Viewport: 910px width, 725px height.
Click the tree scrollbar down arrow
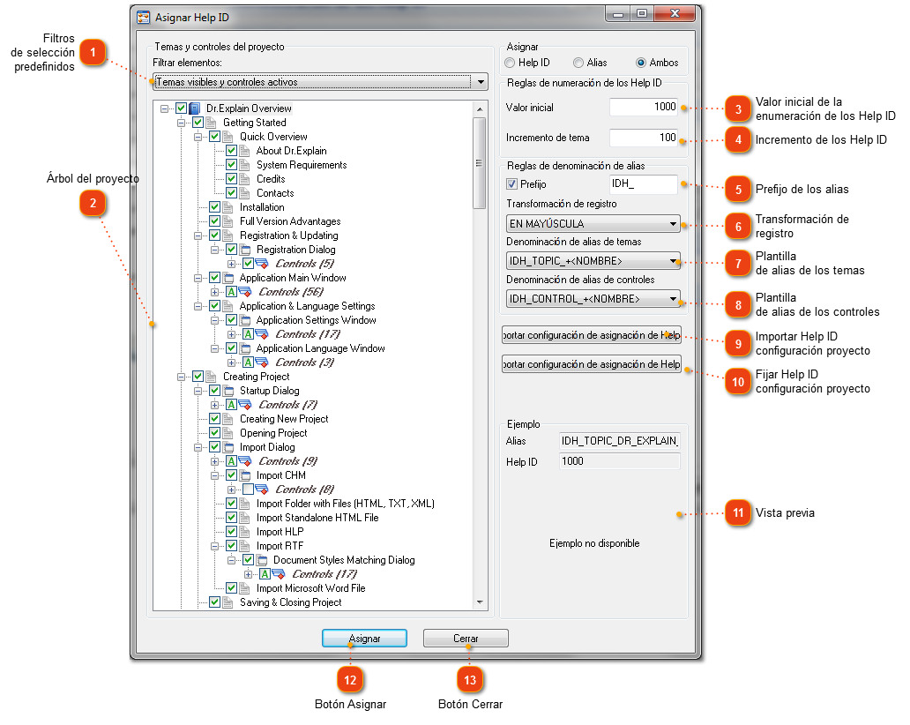coord(480,602)
